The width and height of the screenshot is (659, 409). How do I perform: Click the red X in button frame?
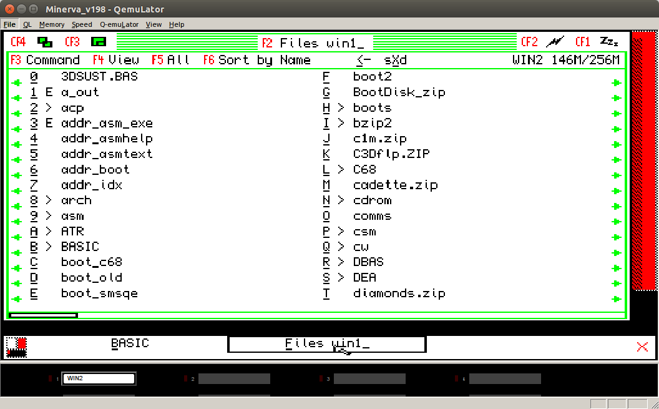pyautogui.click(x=642, y=347)
